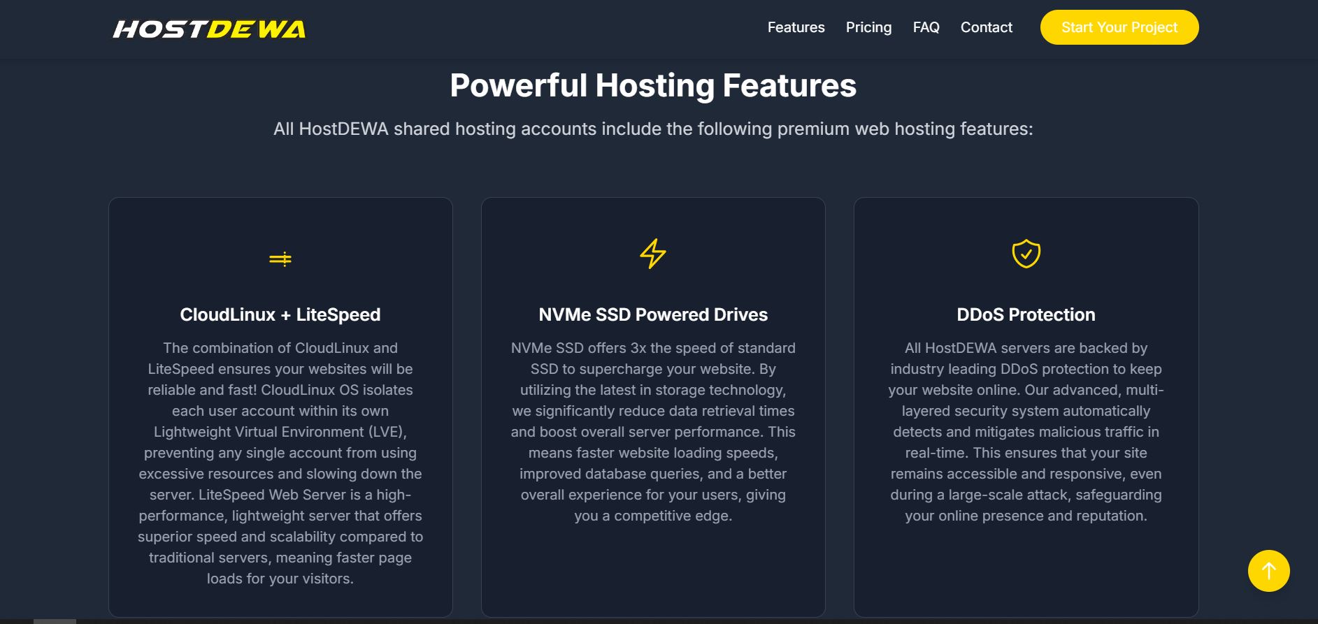This screenshot has width=1318, height=624.
Task: Select the DDoS Protection heading
Action: click(x=1026, y=314)
